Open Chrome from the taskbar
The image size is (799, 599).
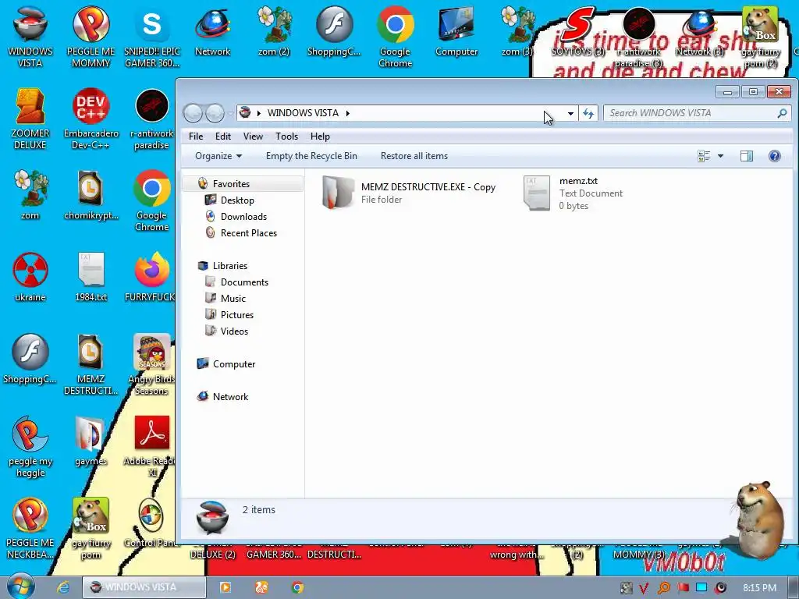click(x=297, y=587)
